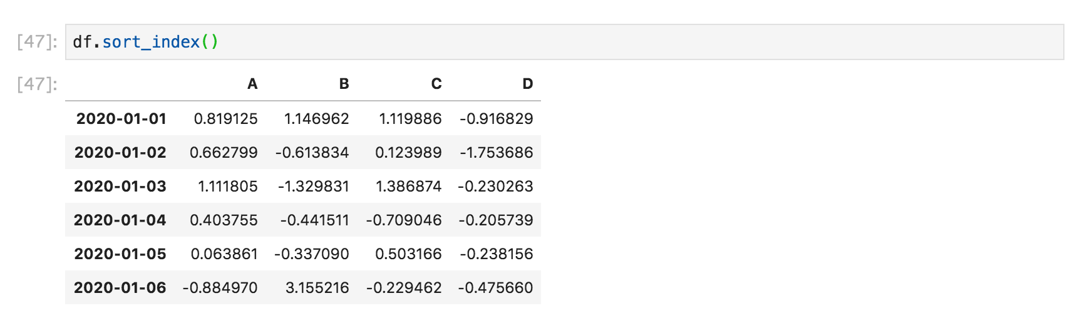
Task: Click row index 2020-01-04
Action: (x=120, y=220)
